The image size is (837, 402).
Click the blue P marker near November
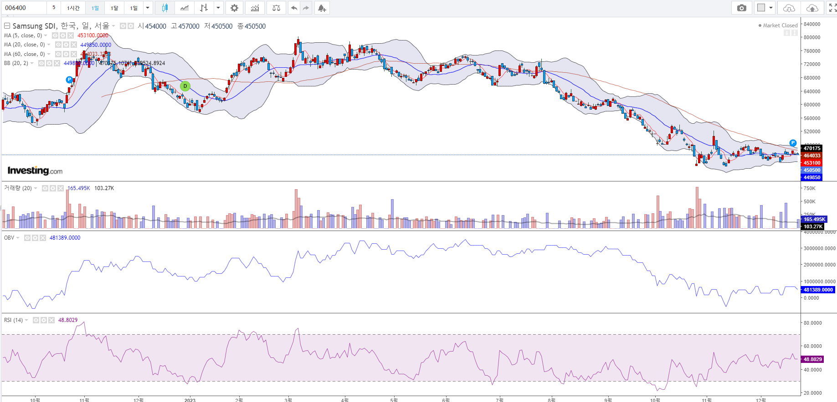tap(69, 80)
